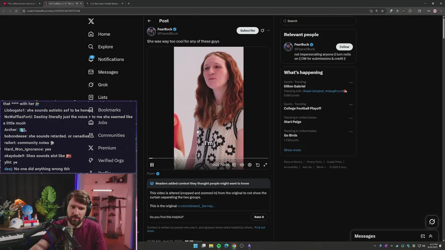Click the back arrow next to Post

coord(149,21)
